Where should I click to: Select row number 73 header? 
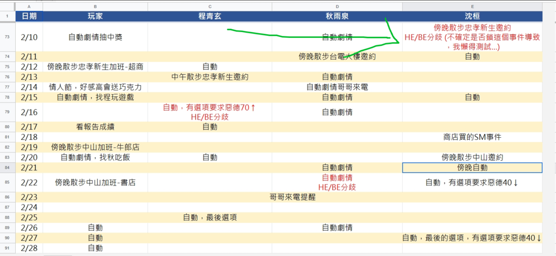click(x=8, y=37)
